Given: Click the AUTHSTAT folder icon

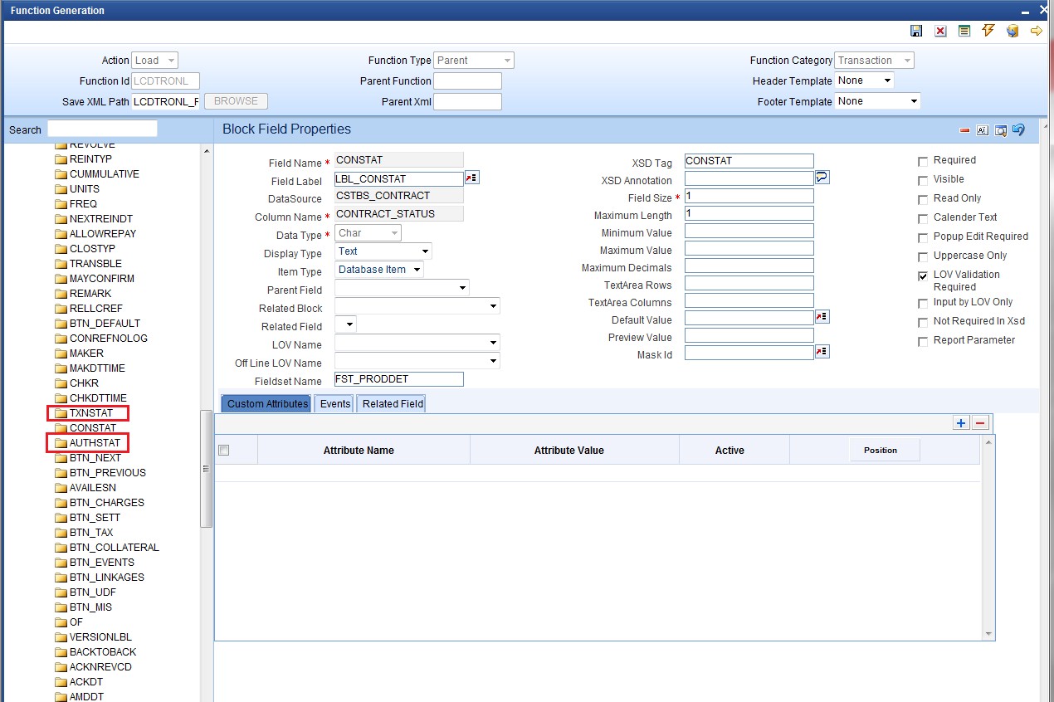Looking at the screenshot, I should point(61,443).
